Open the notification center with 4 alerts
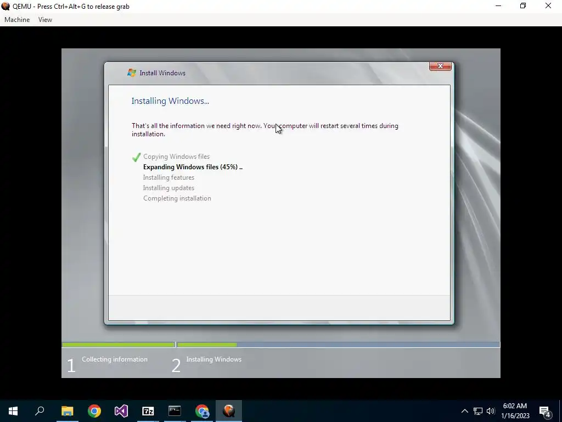Image resolution: width=562 pixels, height=422 pixels. 545,411
